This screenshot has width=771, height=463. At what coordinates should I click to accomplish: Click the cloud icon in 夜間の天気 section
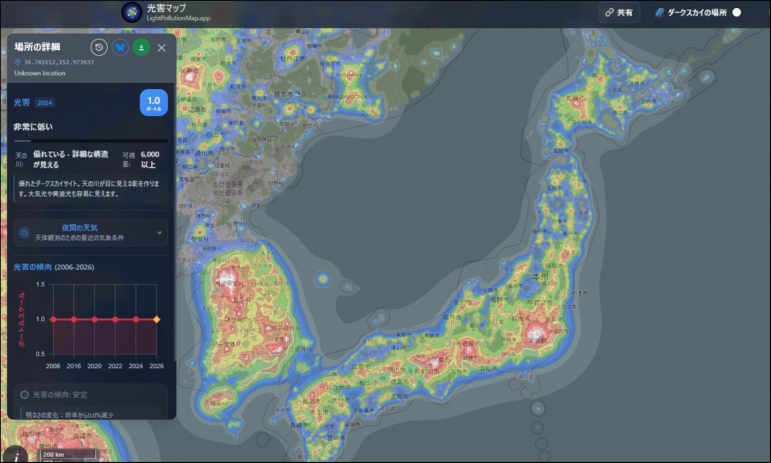coord(24,232)
